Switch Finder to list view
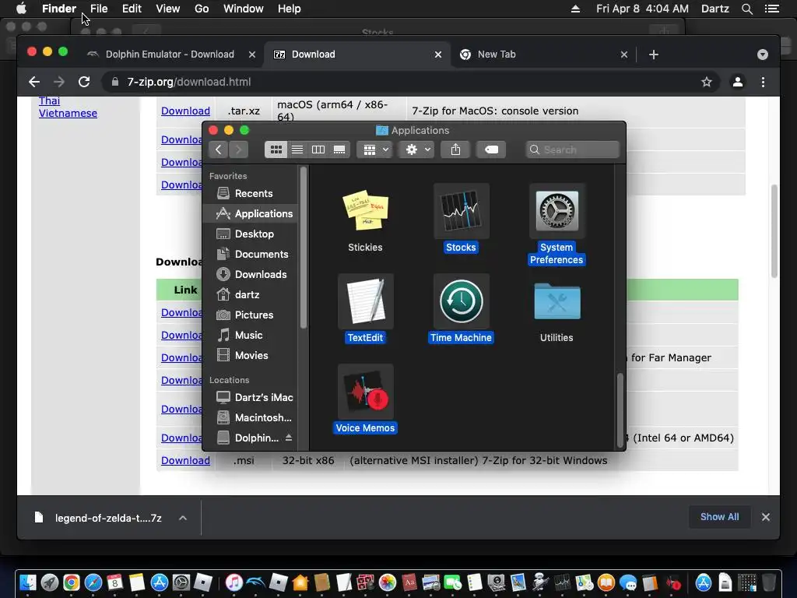 (297, 149)
